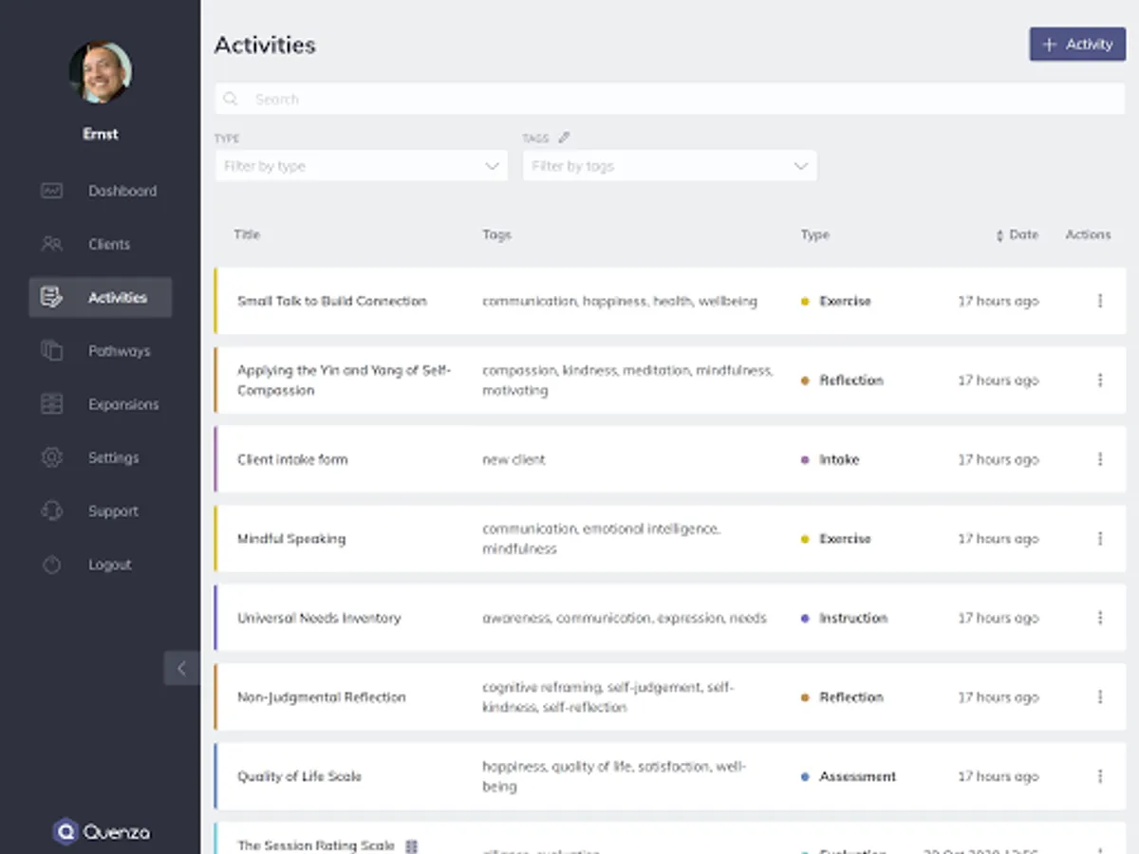
Task: Click the Activities notepad icon
Action: (x=51, y=297)
